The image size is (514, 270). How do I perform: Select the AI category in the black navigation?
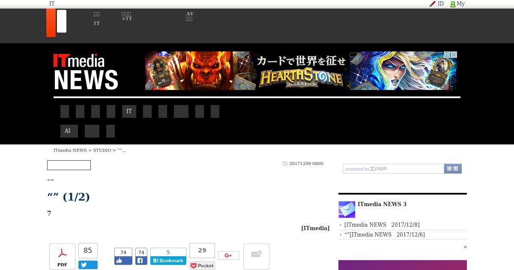(x=69, y=131)
